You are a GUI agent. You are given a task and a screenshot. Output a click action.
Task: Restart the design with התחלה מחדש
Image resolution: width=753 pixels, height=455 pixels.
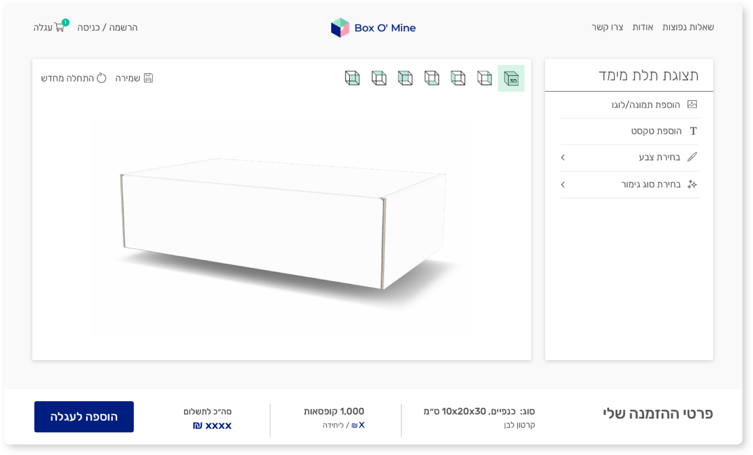pyautogui.click(x=74, y=78)
